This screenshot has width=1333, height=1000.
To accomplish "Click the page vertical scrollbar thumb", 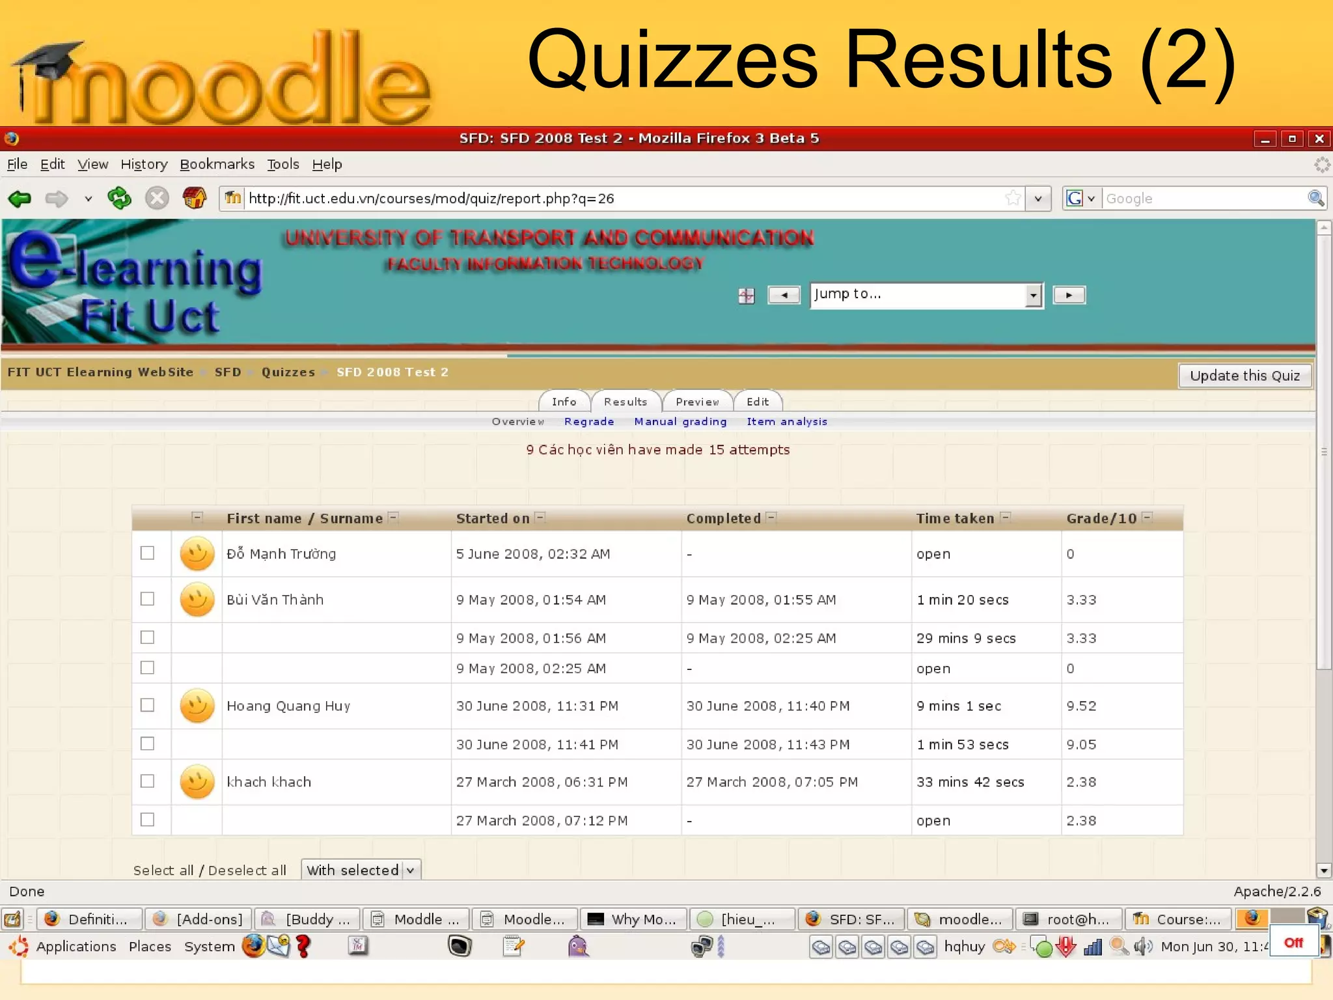I will [x=1323, y=452].
